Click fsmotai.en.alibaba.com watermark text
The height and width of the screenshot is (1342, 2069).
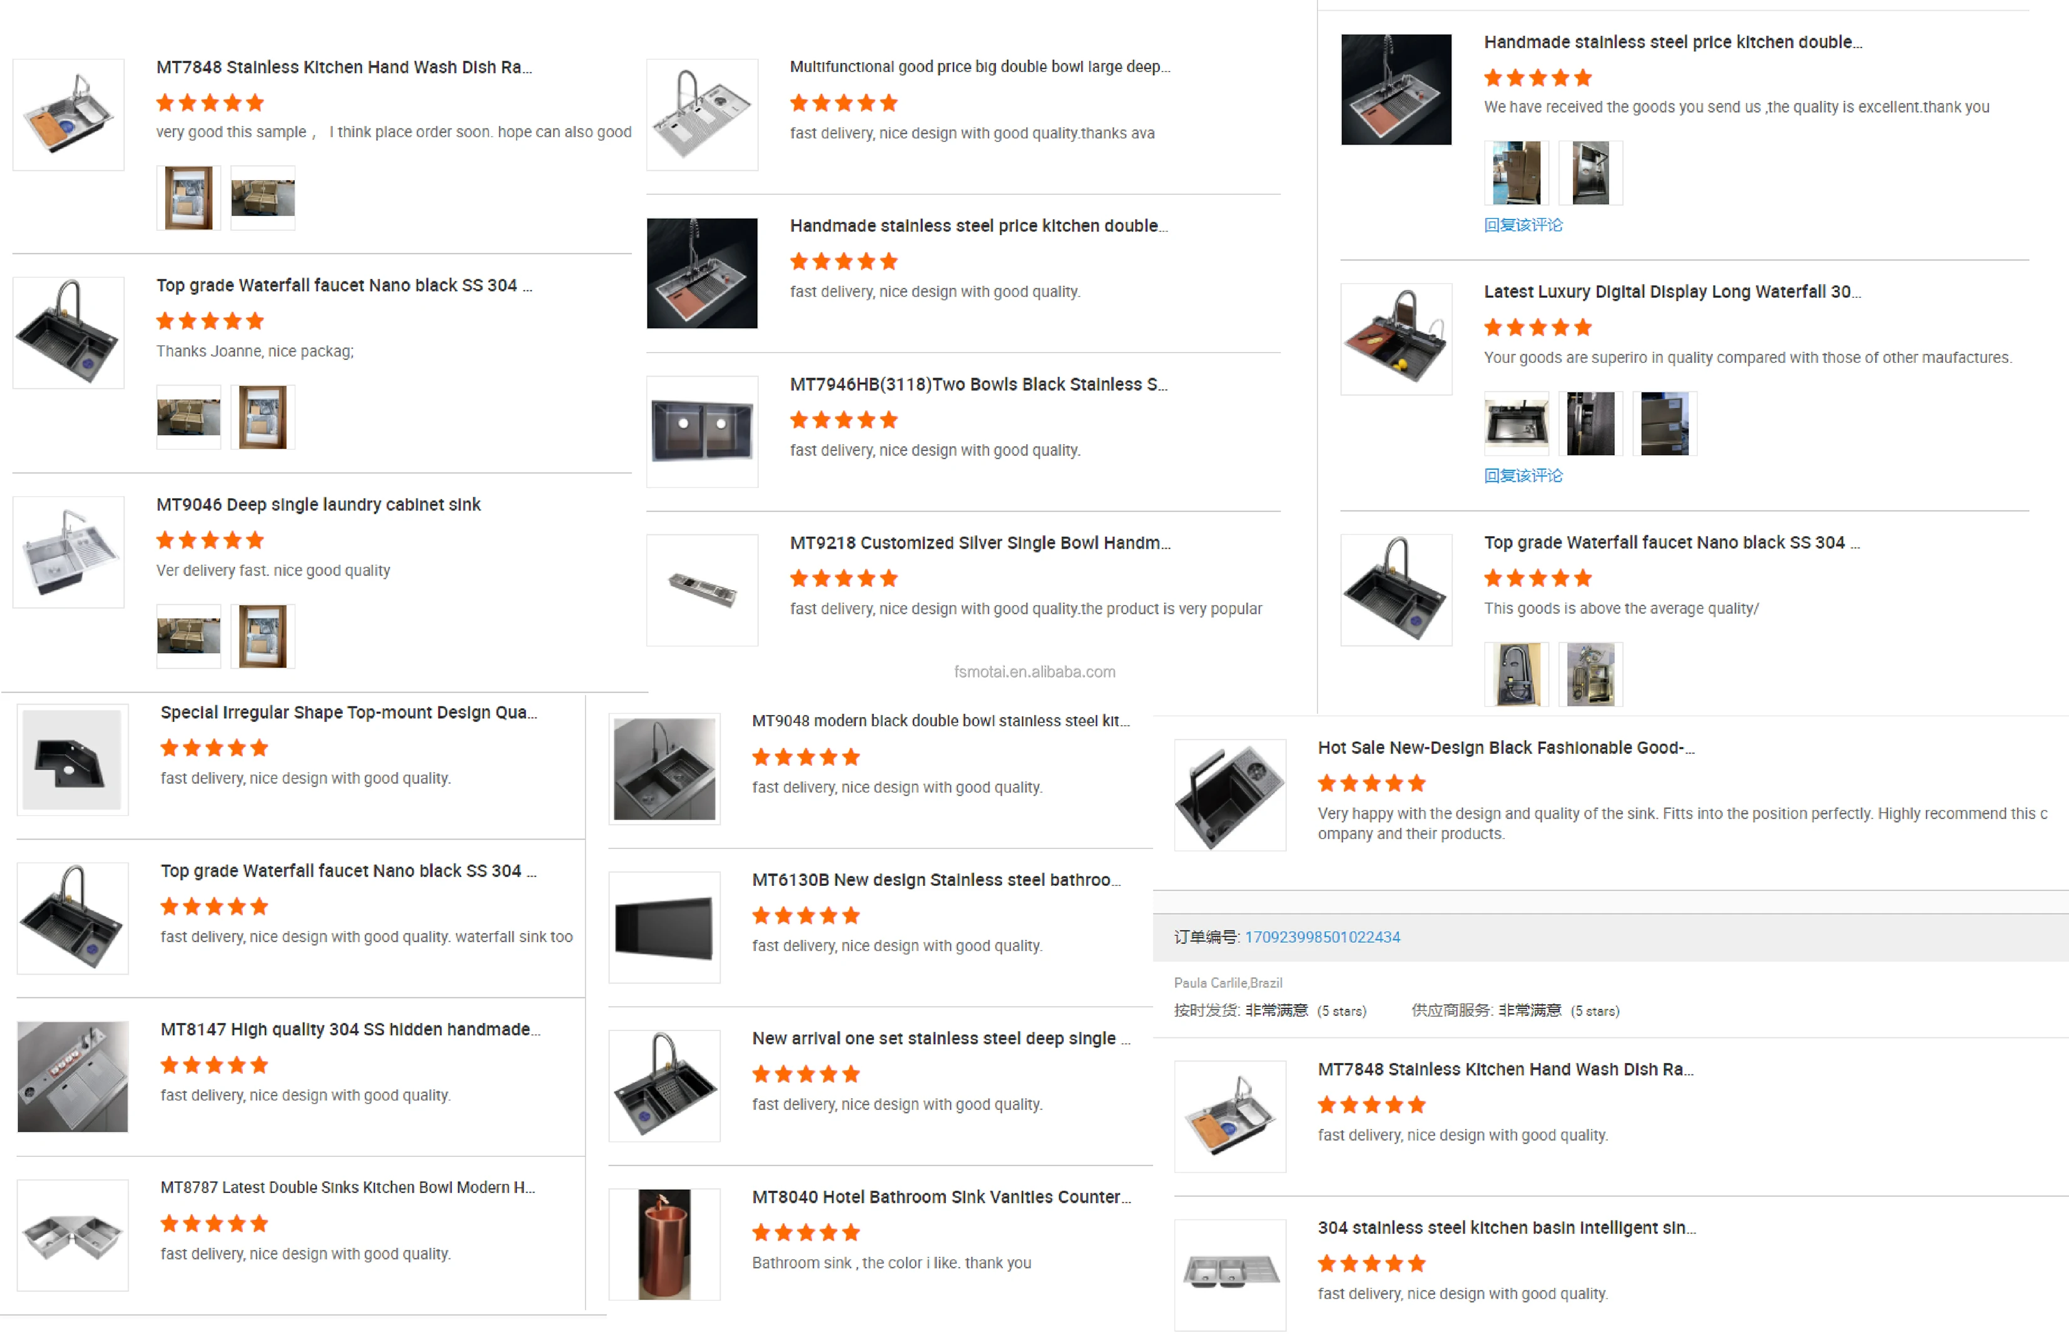tap(1035, 672)
